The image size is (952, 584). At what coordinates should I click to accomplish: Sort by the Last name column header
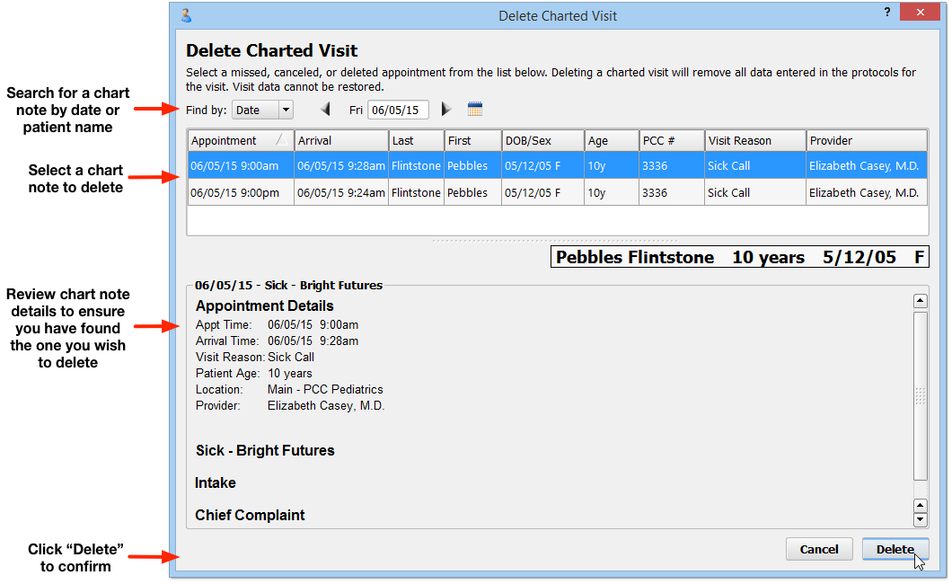pos(417,141)
